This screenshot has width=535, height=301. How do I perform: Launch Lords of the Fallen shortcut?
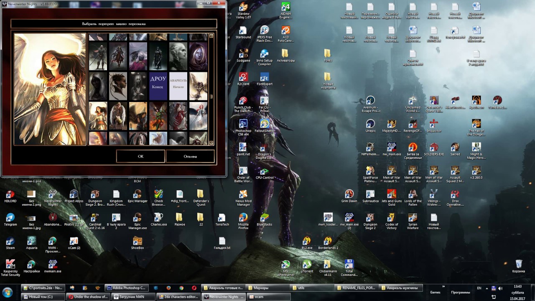click(413, 198)
